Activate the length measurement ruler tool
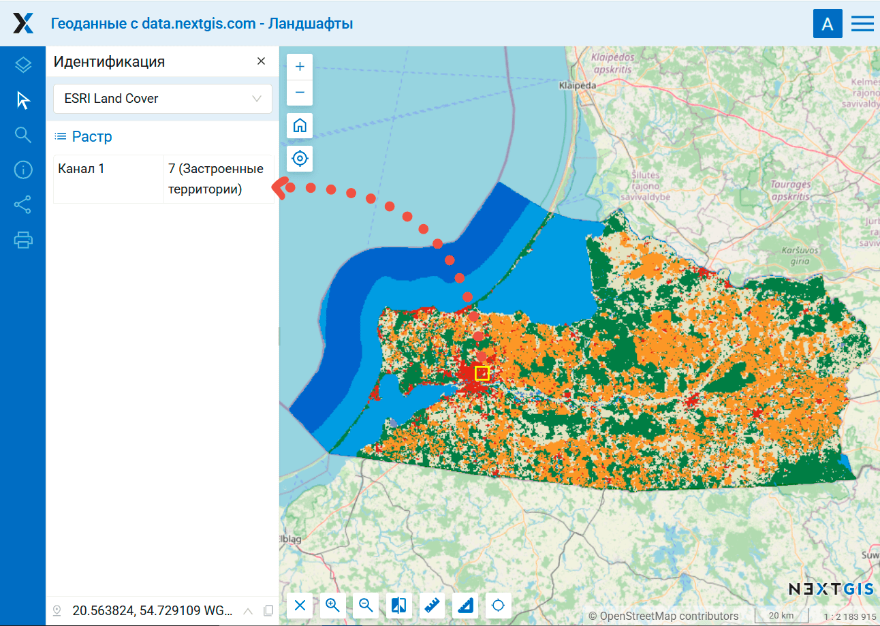The width and height of the screenshot is (880, 626). [433, 605]
